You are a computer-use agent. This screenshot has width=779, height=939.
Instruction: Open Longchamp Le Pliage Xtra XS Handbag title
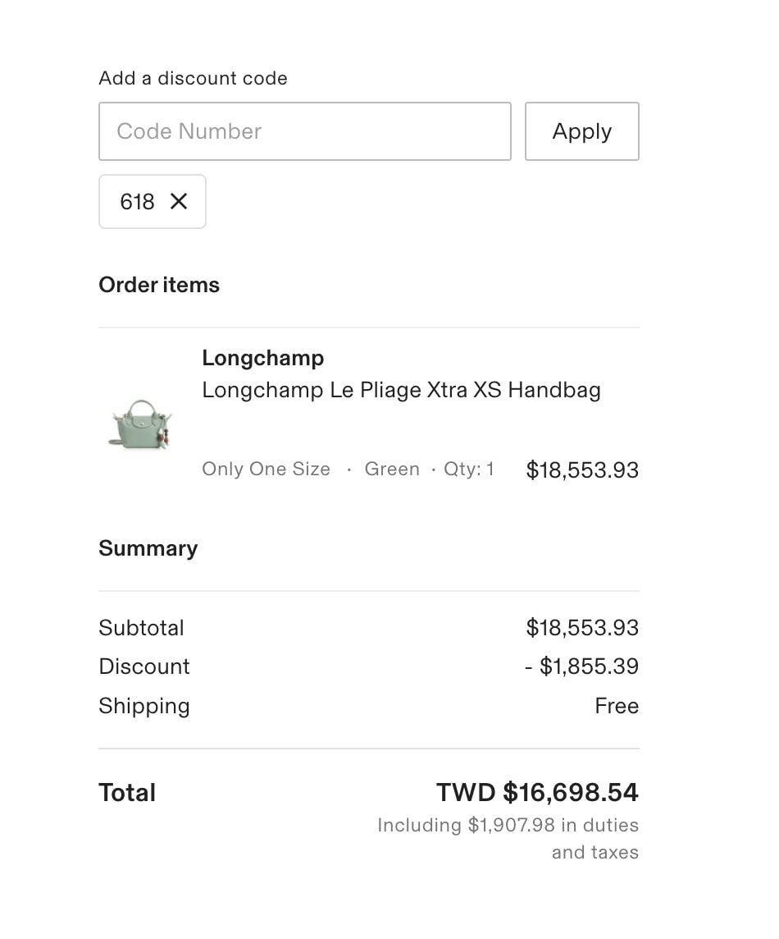click(401, 390)
